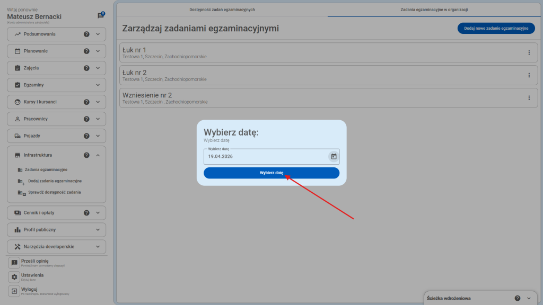Open three-dot menu for Łuk nr 2
The image size is (543, 305).
coord(529,75)
